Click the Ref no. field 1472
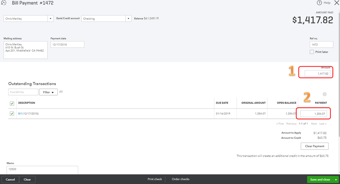The height and width of the screenshot is (184, 340). [321, 45]
